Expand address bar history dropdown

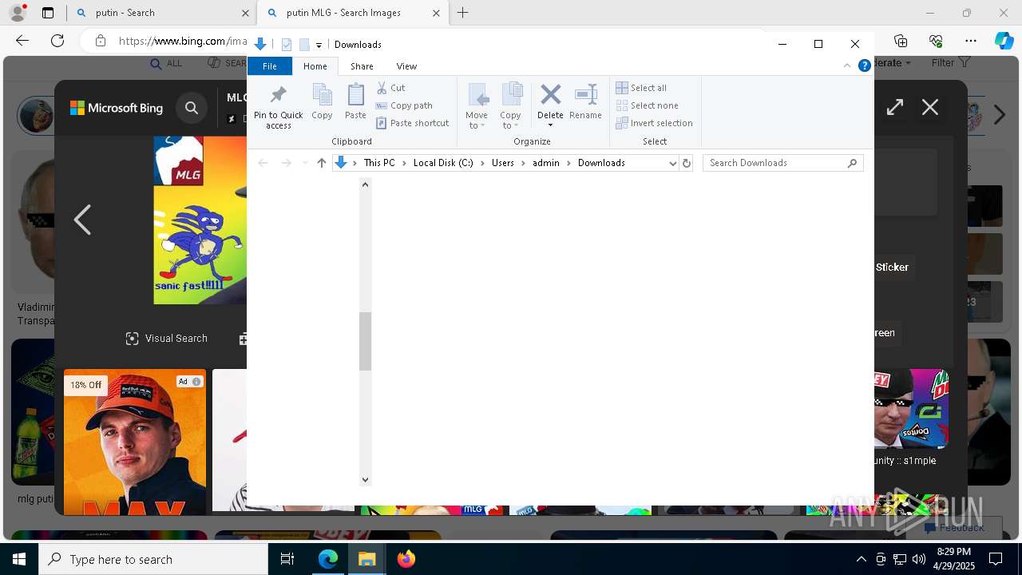(672, 163)
